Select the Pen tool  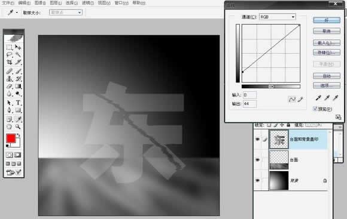9,110
